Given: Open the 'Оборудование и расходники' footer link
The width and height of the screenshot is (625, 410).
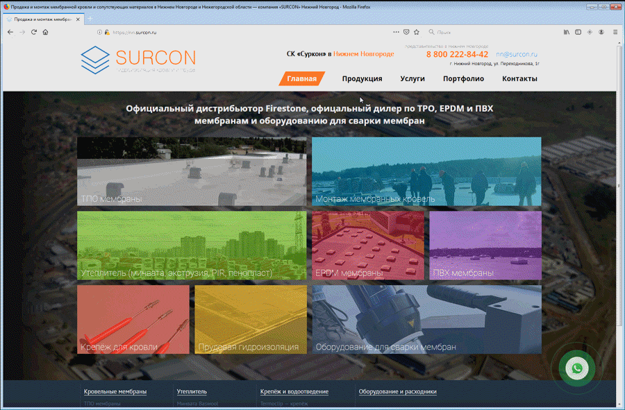Looking at the screenshot, I should coord(397,392).
